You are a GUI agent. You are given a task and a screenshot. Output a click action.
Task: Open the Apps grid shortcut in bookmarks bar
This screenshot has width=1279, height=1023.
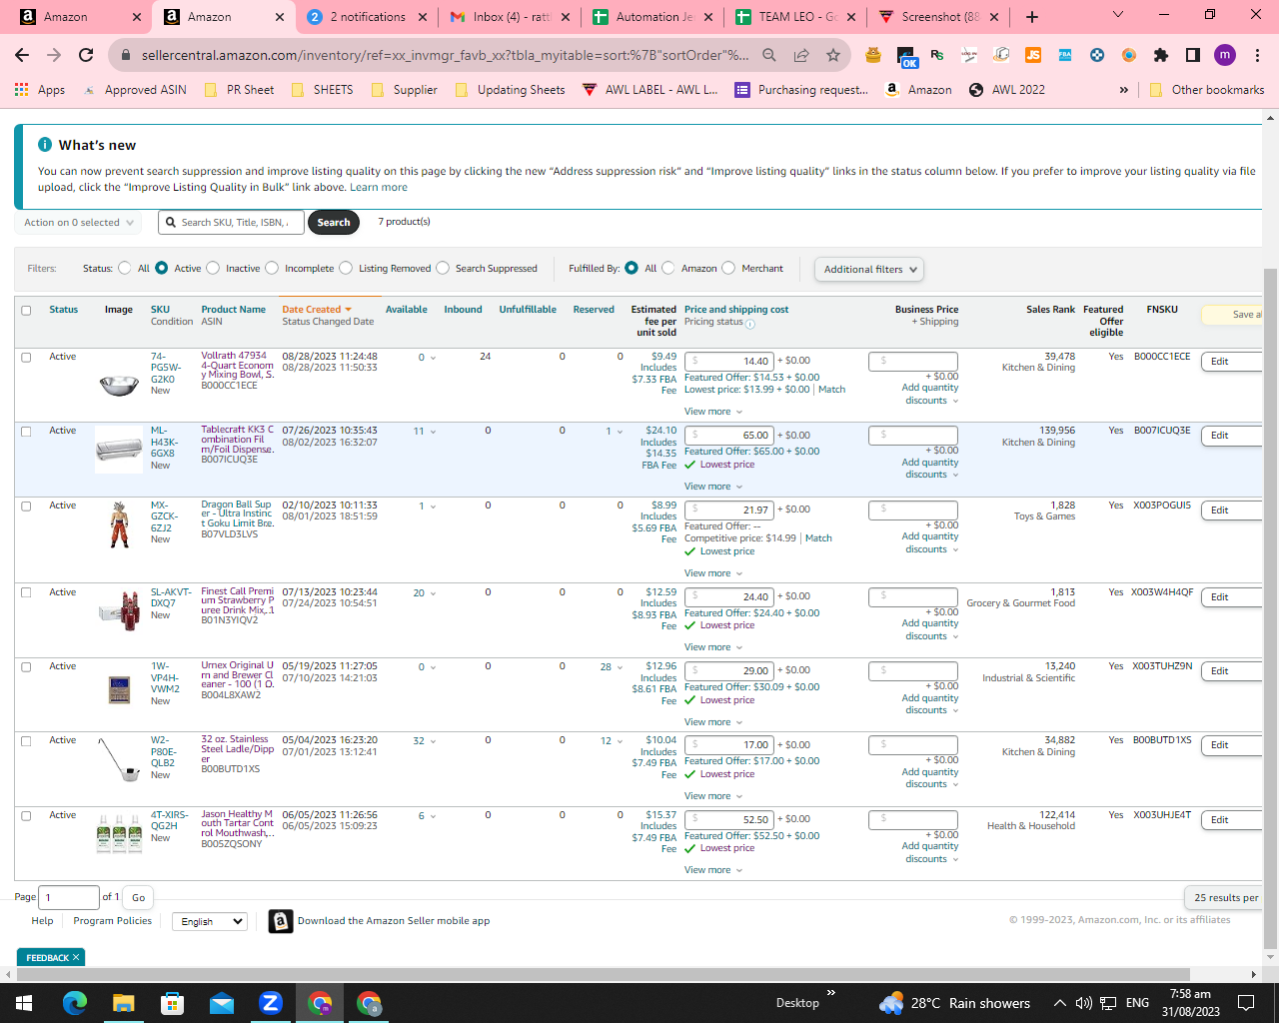[x=40, y=89]
